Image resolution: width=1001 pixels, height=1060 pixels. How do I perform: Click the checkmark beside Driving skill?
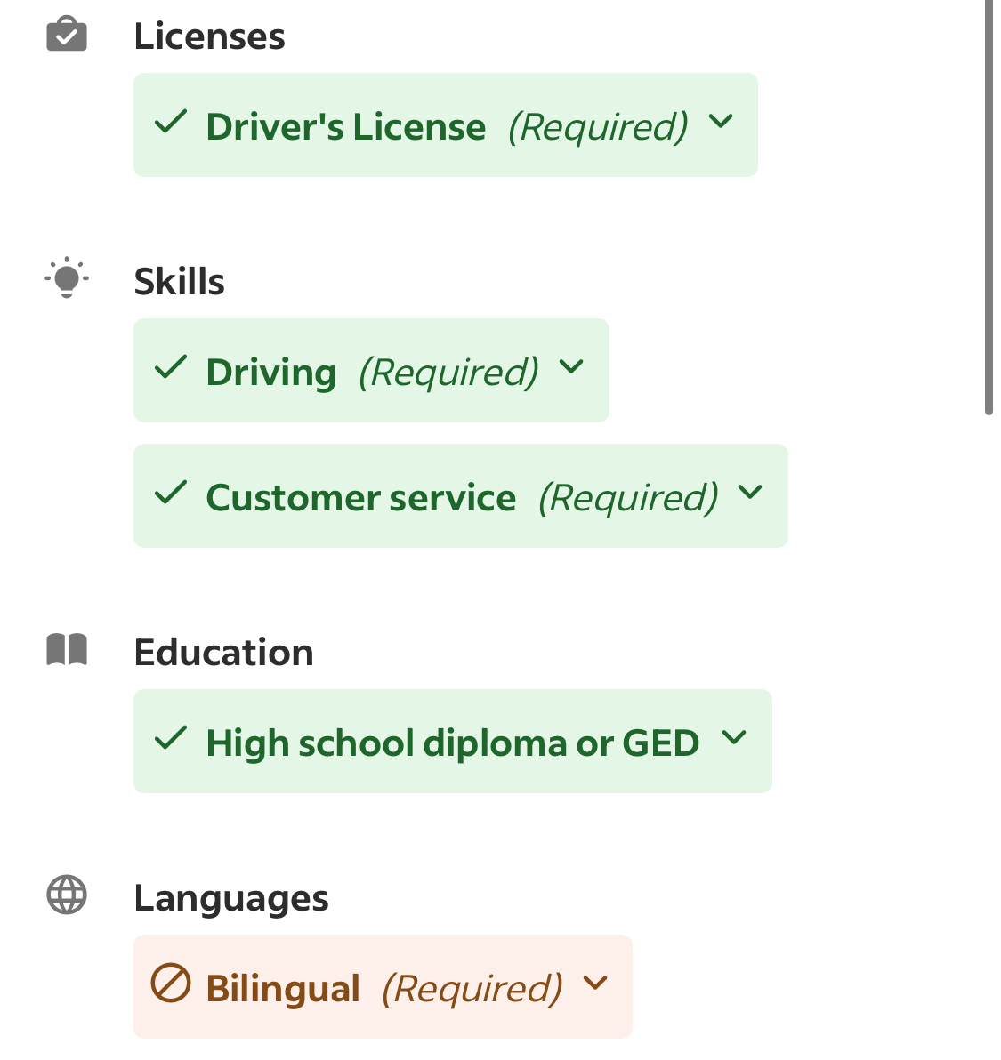pyautogui.click(x=171, y=367)
